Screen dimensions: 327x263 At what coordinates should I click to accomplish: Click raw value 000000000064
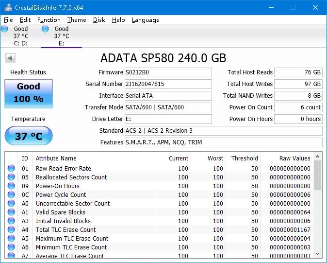(x=290, y=212)
